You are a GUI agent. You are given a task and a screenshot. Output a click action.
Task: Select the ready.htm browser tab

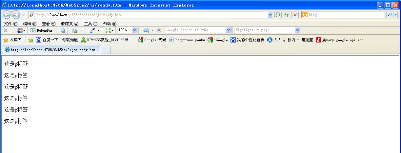[x=51, y=50]
